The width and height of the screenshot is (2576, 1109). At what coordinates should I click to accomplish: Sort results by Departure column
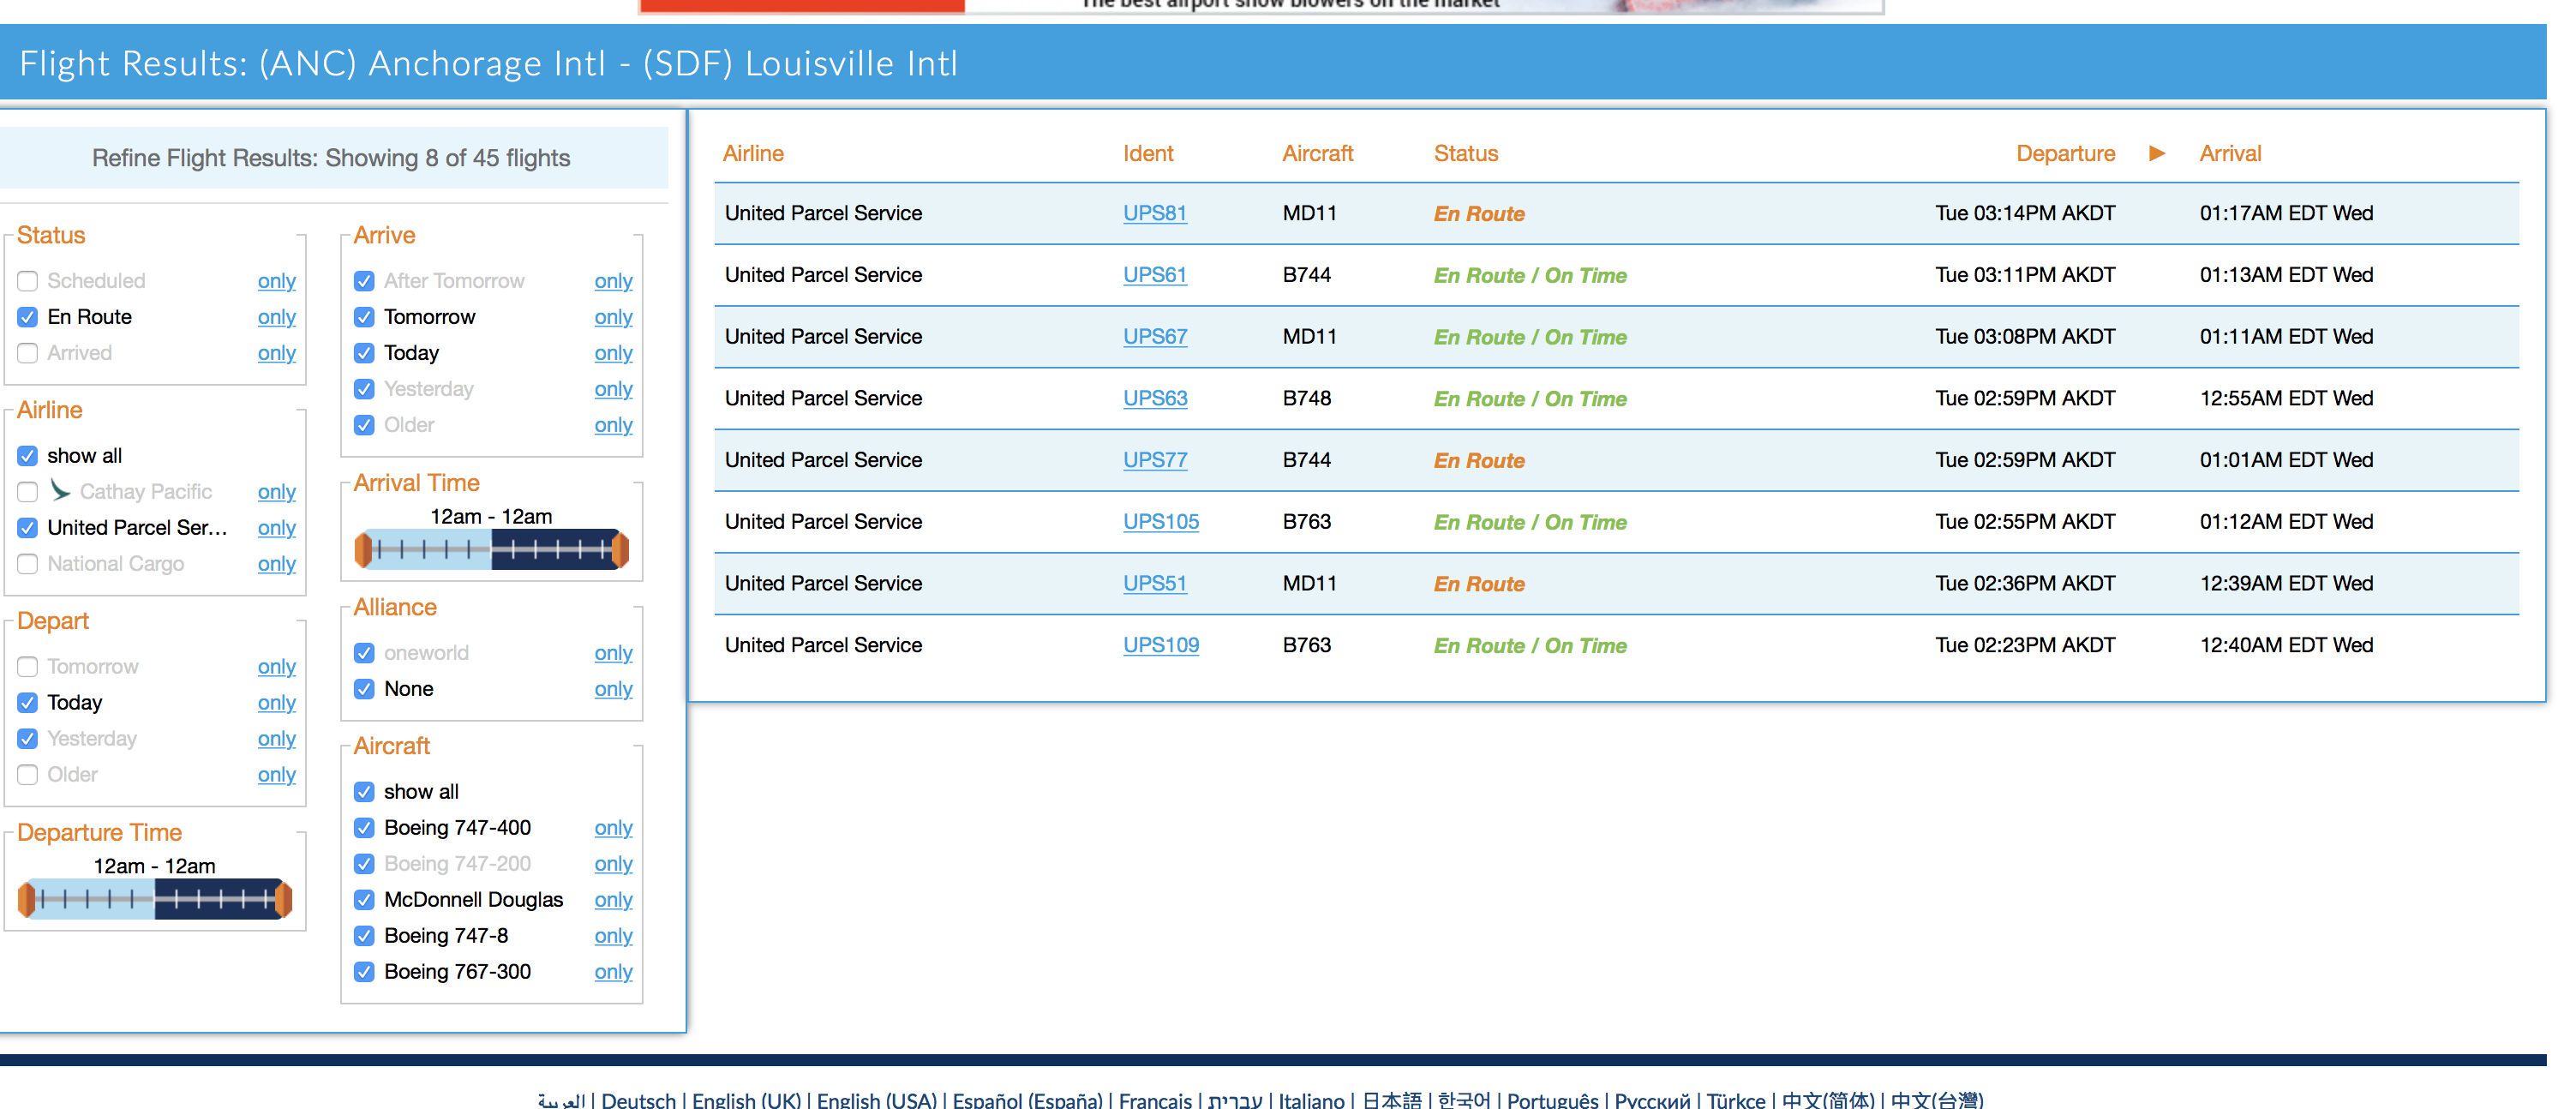pos(2065,153)
